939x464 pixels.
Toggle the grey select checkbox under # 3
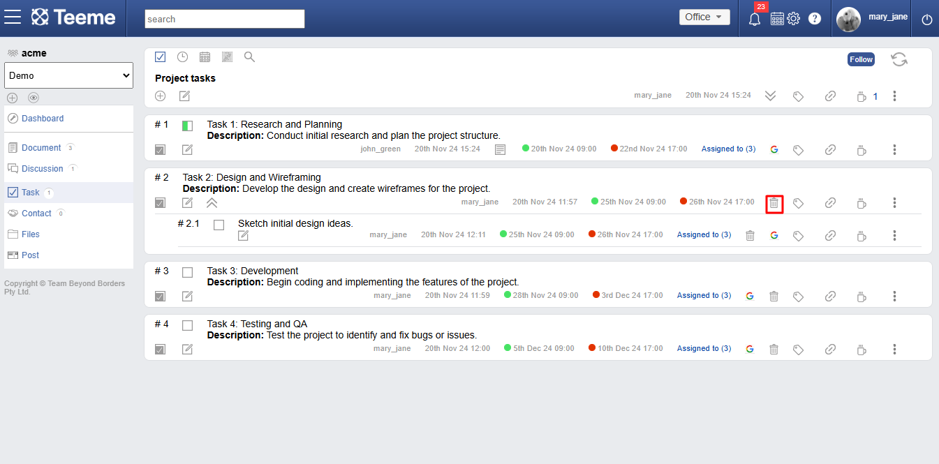pos(160,297)
